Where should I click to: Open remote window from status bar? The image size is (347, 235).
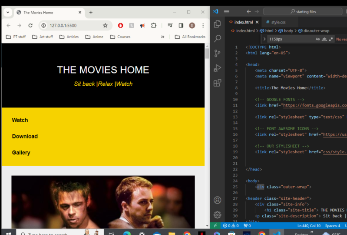pyautogui.click(x=215, y=226)
